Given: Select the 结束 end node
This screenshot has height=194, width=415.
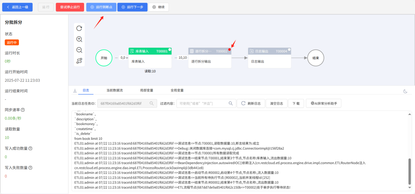Looking at the screenshot, I should pyautogui.click(x=316, y=58).
